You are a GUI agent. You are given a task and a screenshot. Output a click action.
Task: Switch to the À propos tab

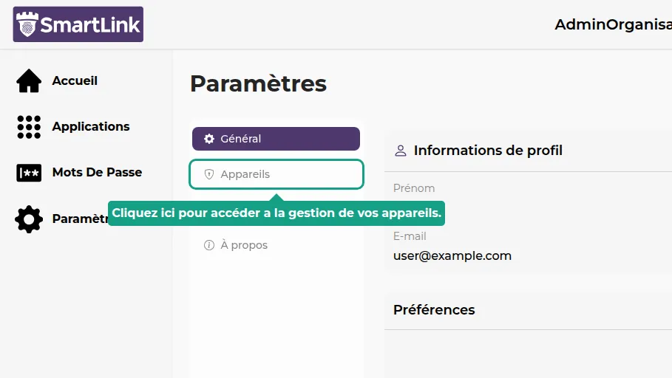click(x=244, y=245)
